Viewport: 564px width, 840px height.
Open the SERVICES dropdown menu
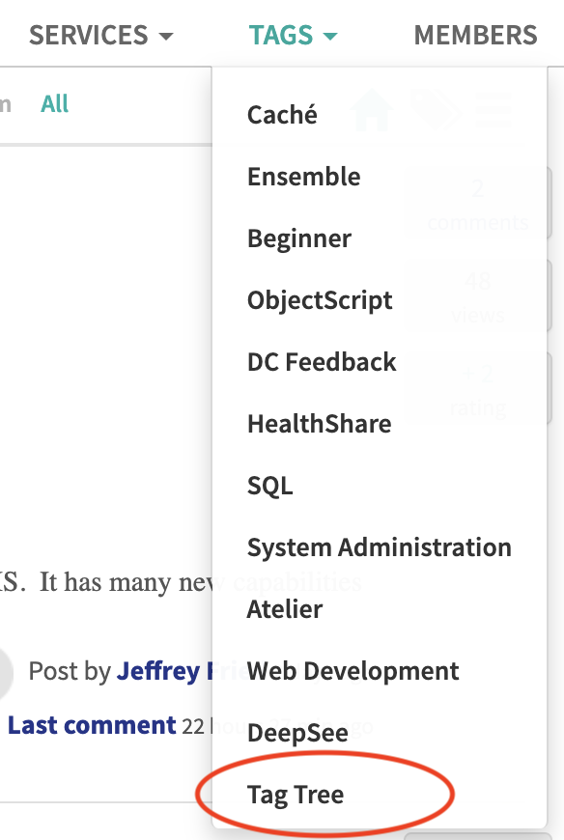point(100,36)
